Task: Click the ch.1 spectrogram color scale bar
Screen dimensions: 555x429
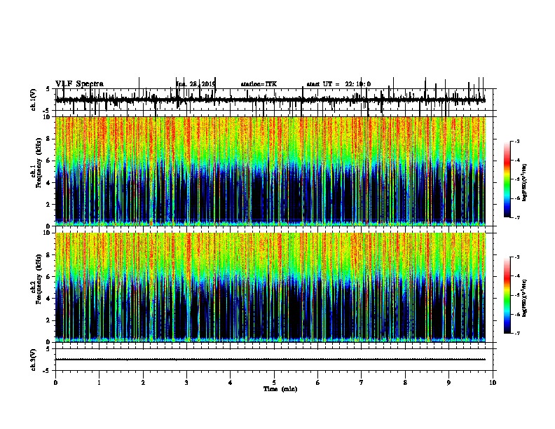Action: [507, 179]
